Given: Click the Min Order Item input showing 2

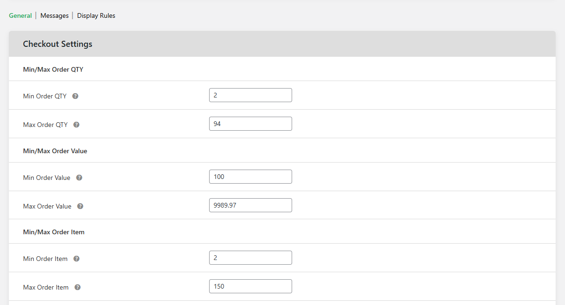Looking at the screenshot, I should 250,257.
